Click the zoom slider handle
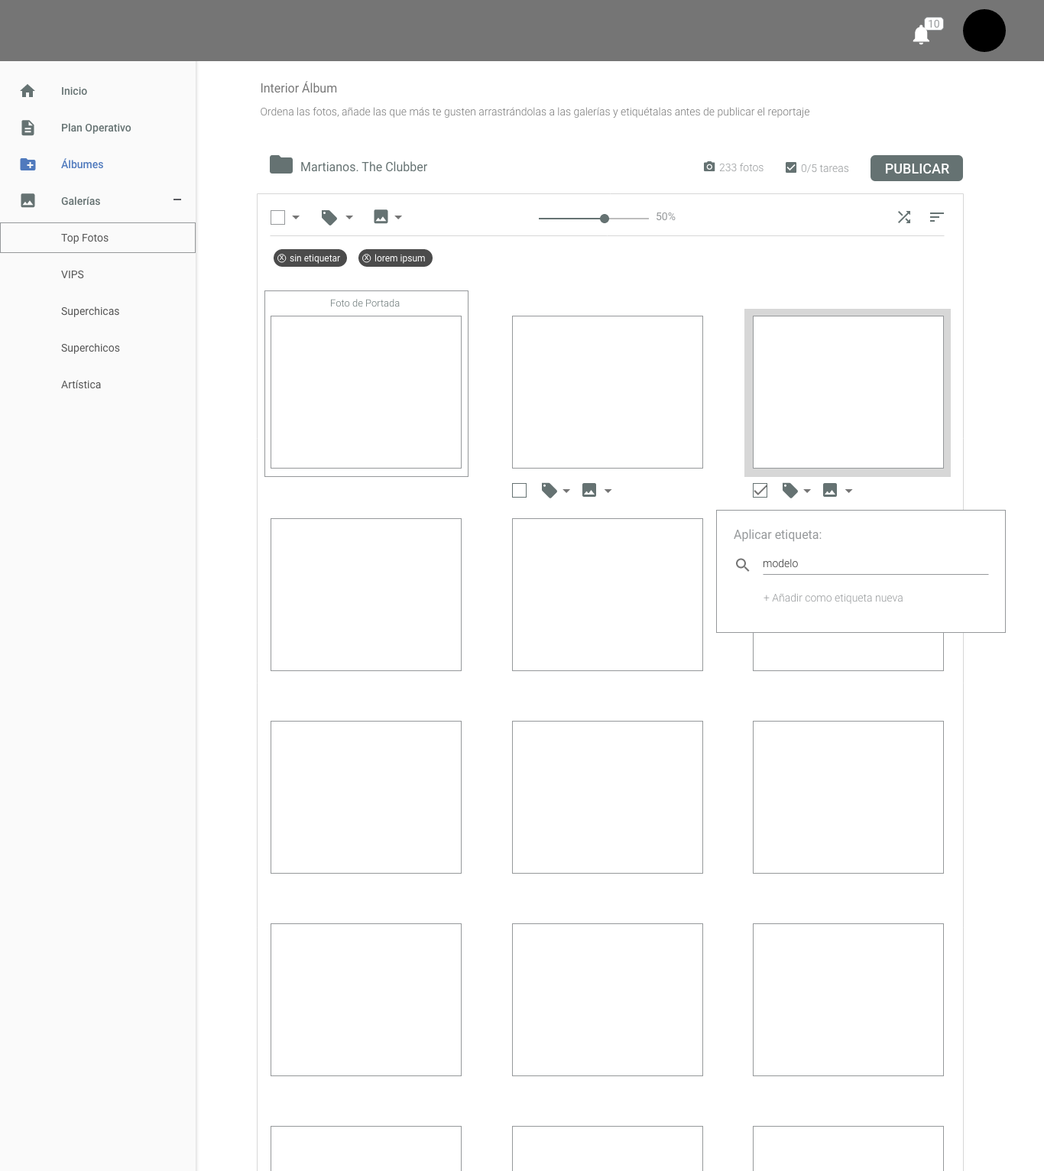Screen dimensions: 1044x1171 pos(605,219)
